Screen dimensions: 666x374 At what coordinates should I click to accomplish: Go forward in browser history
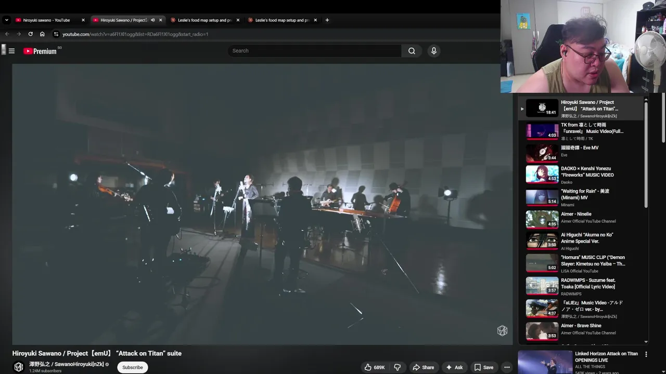point(19,34)
